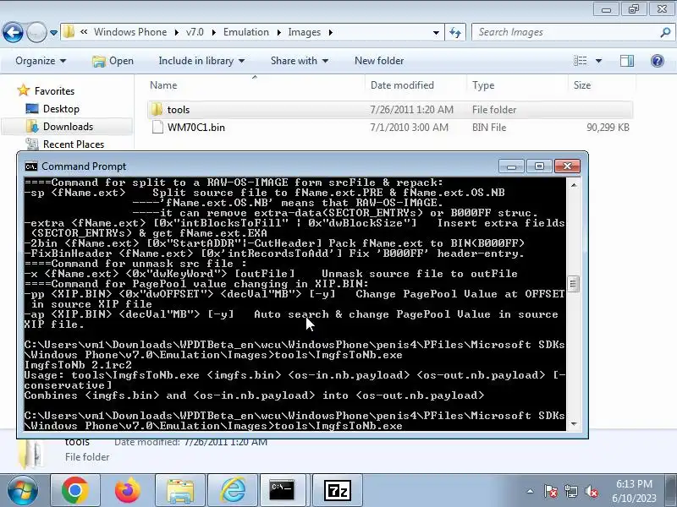Open address bar history dropdown
Image resolution: width=677 pixels, height=507 pixels.
click(x=436, y=32)
